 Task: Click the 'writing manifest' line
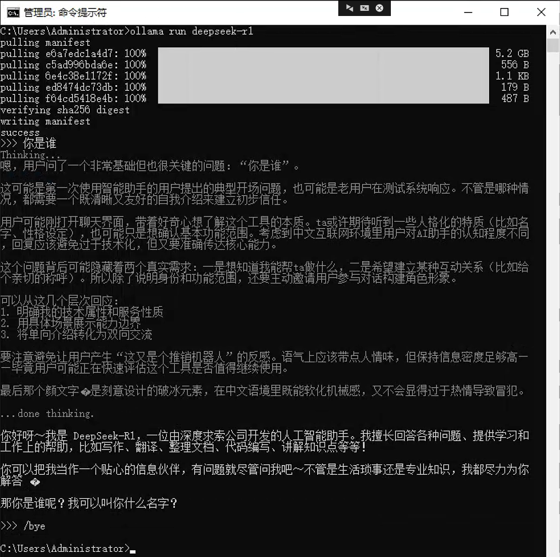pyautogui.click(x=45, y=121)
